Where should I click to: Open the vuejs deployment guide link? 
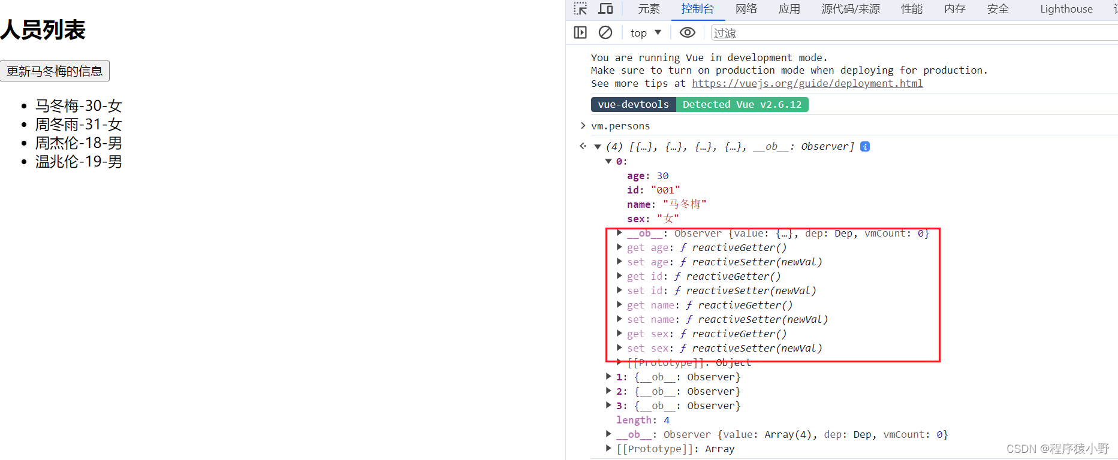click(x=807, y=84)
